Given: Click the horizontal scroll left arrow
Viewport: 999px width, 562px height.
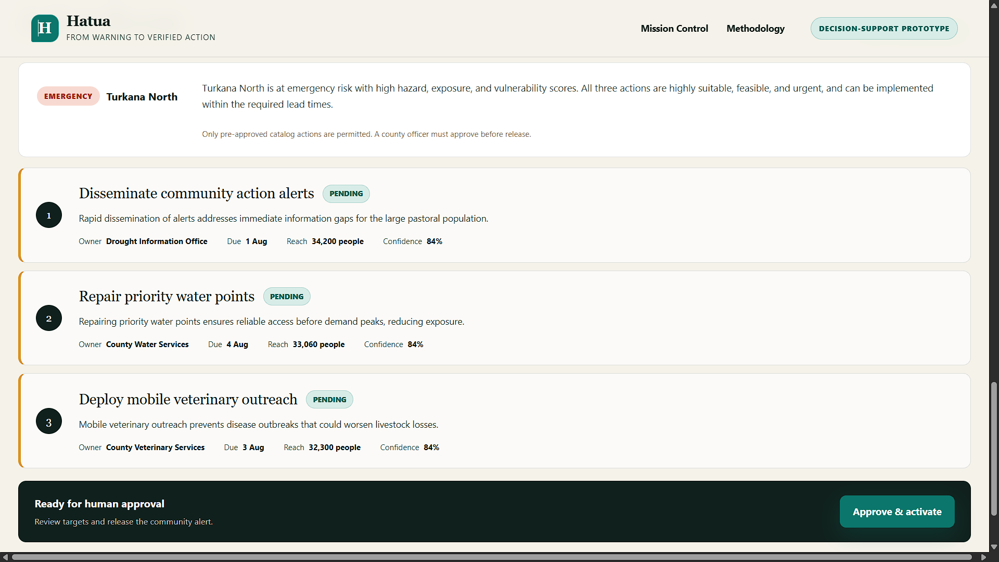Looking at the screenshot, I should pyautogui.click(x=5, y=557).
